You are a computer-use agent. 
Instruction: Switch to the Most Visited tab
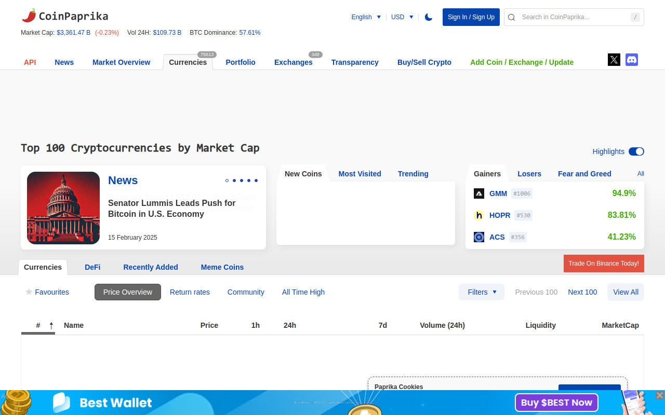360,174
